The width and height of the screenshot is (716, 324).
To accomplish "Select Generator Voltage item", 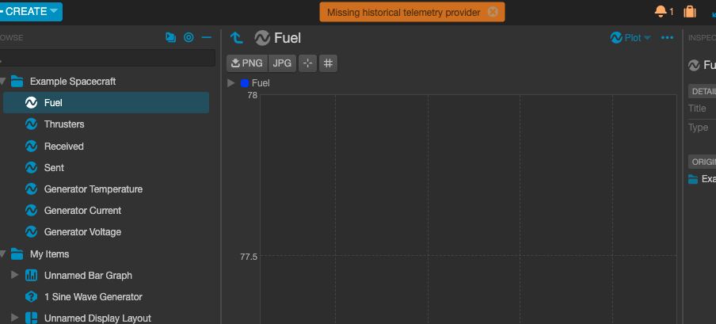I will click(x=82, y=232).
